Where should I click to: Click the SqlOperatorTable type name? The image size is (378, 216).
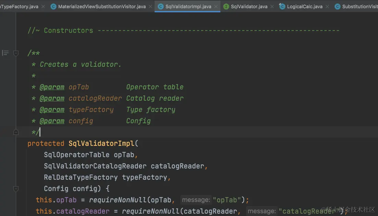(x=77, y=155)
